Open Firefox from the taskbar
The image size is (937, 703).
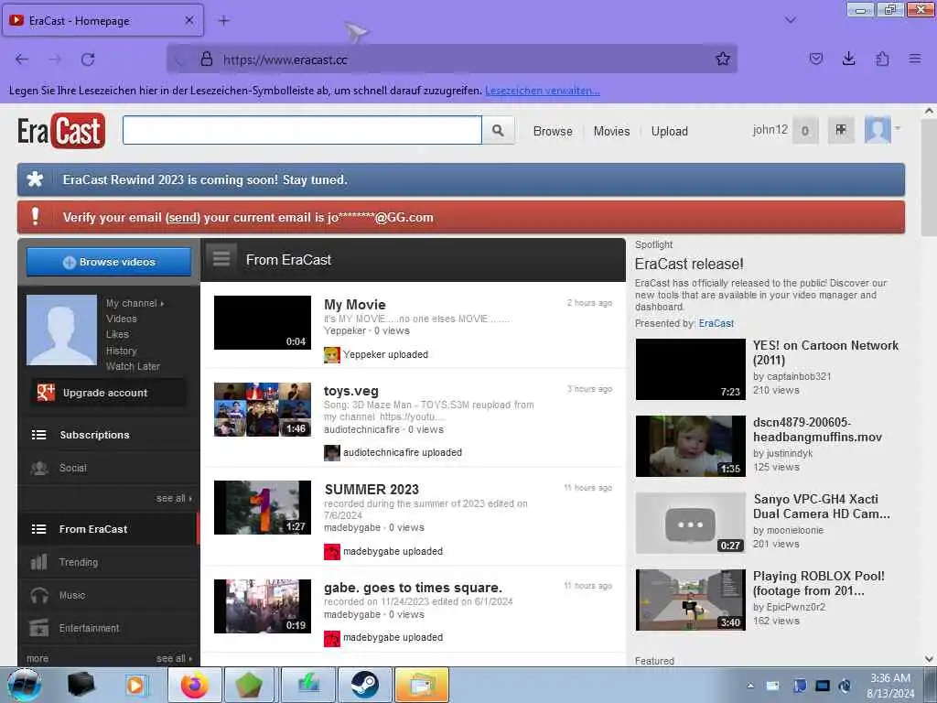(x=195, y=685)
